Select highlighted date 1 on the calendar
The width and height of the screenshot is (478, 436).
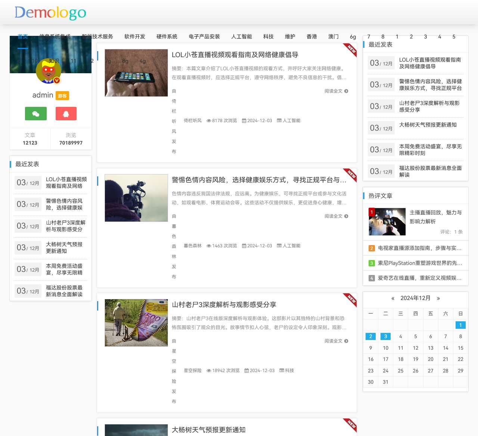[x=460, y=325]
